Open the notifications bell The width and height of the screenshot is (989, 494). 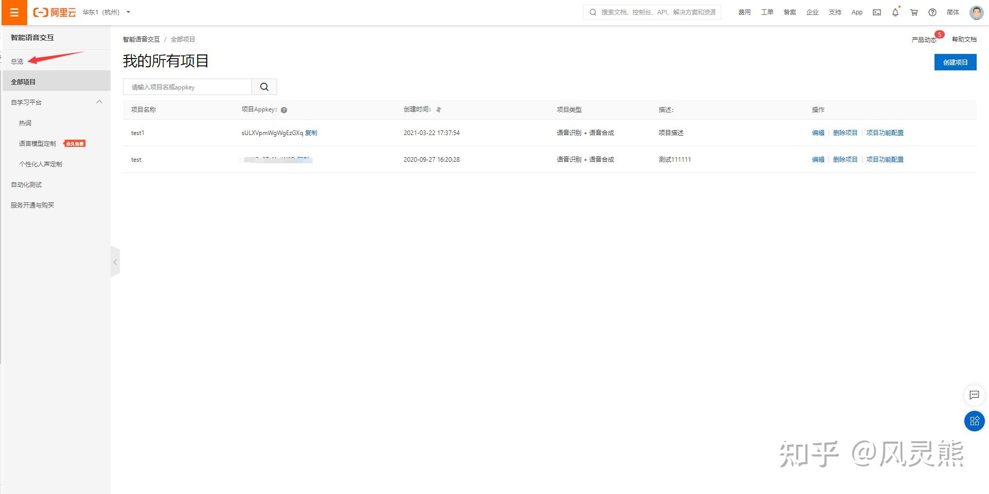(x=895, y=12)
